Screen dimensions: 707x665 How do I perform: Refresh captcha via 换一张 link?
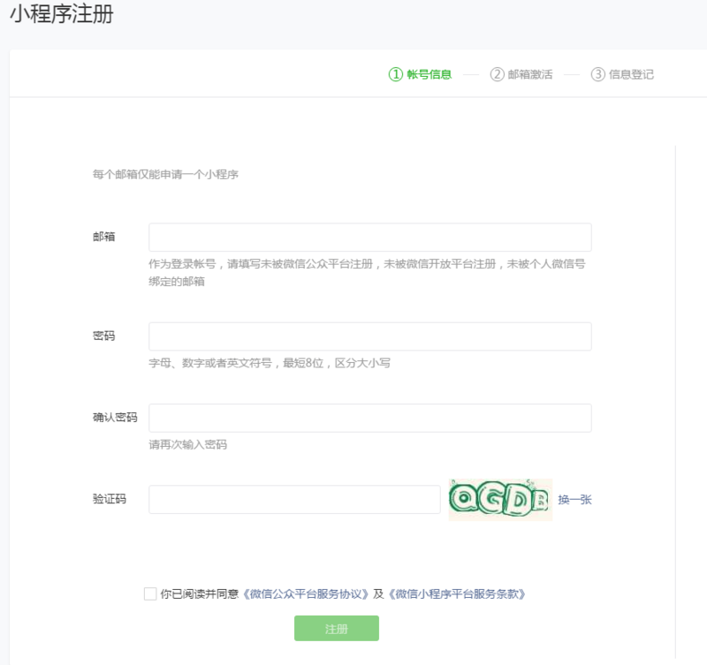pos(574,500)
